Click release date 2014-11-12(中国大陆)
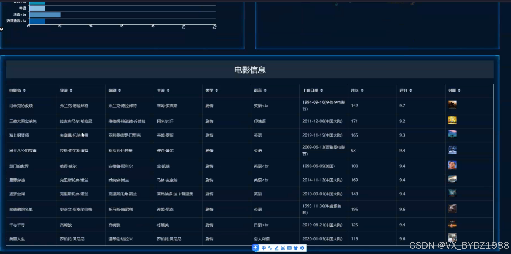Screen dimensions: 511x254 pos(323,180)
